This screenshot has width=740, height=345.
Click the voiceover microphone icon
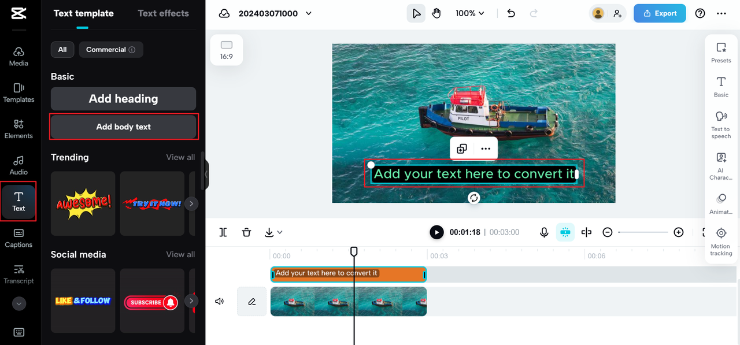(x=544, y=232)
